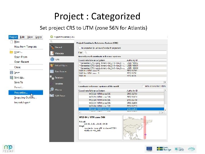Image resolution: width=205 pixels, height=154 pixels.
Task: Expand the Open From submenu
Action: tap(21, 57)
